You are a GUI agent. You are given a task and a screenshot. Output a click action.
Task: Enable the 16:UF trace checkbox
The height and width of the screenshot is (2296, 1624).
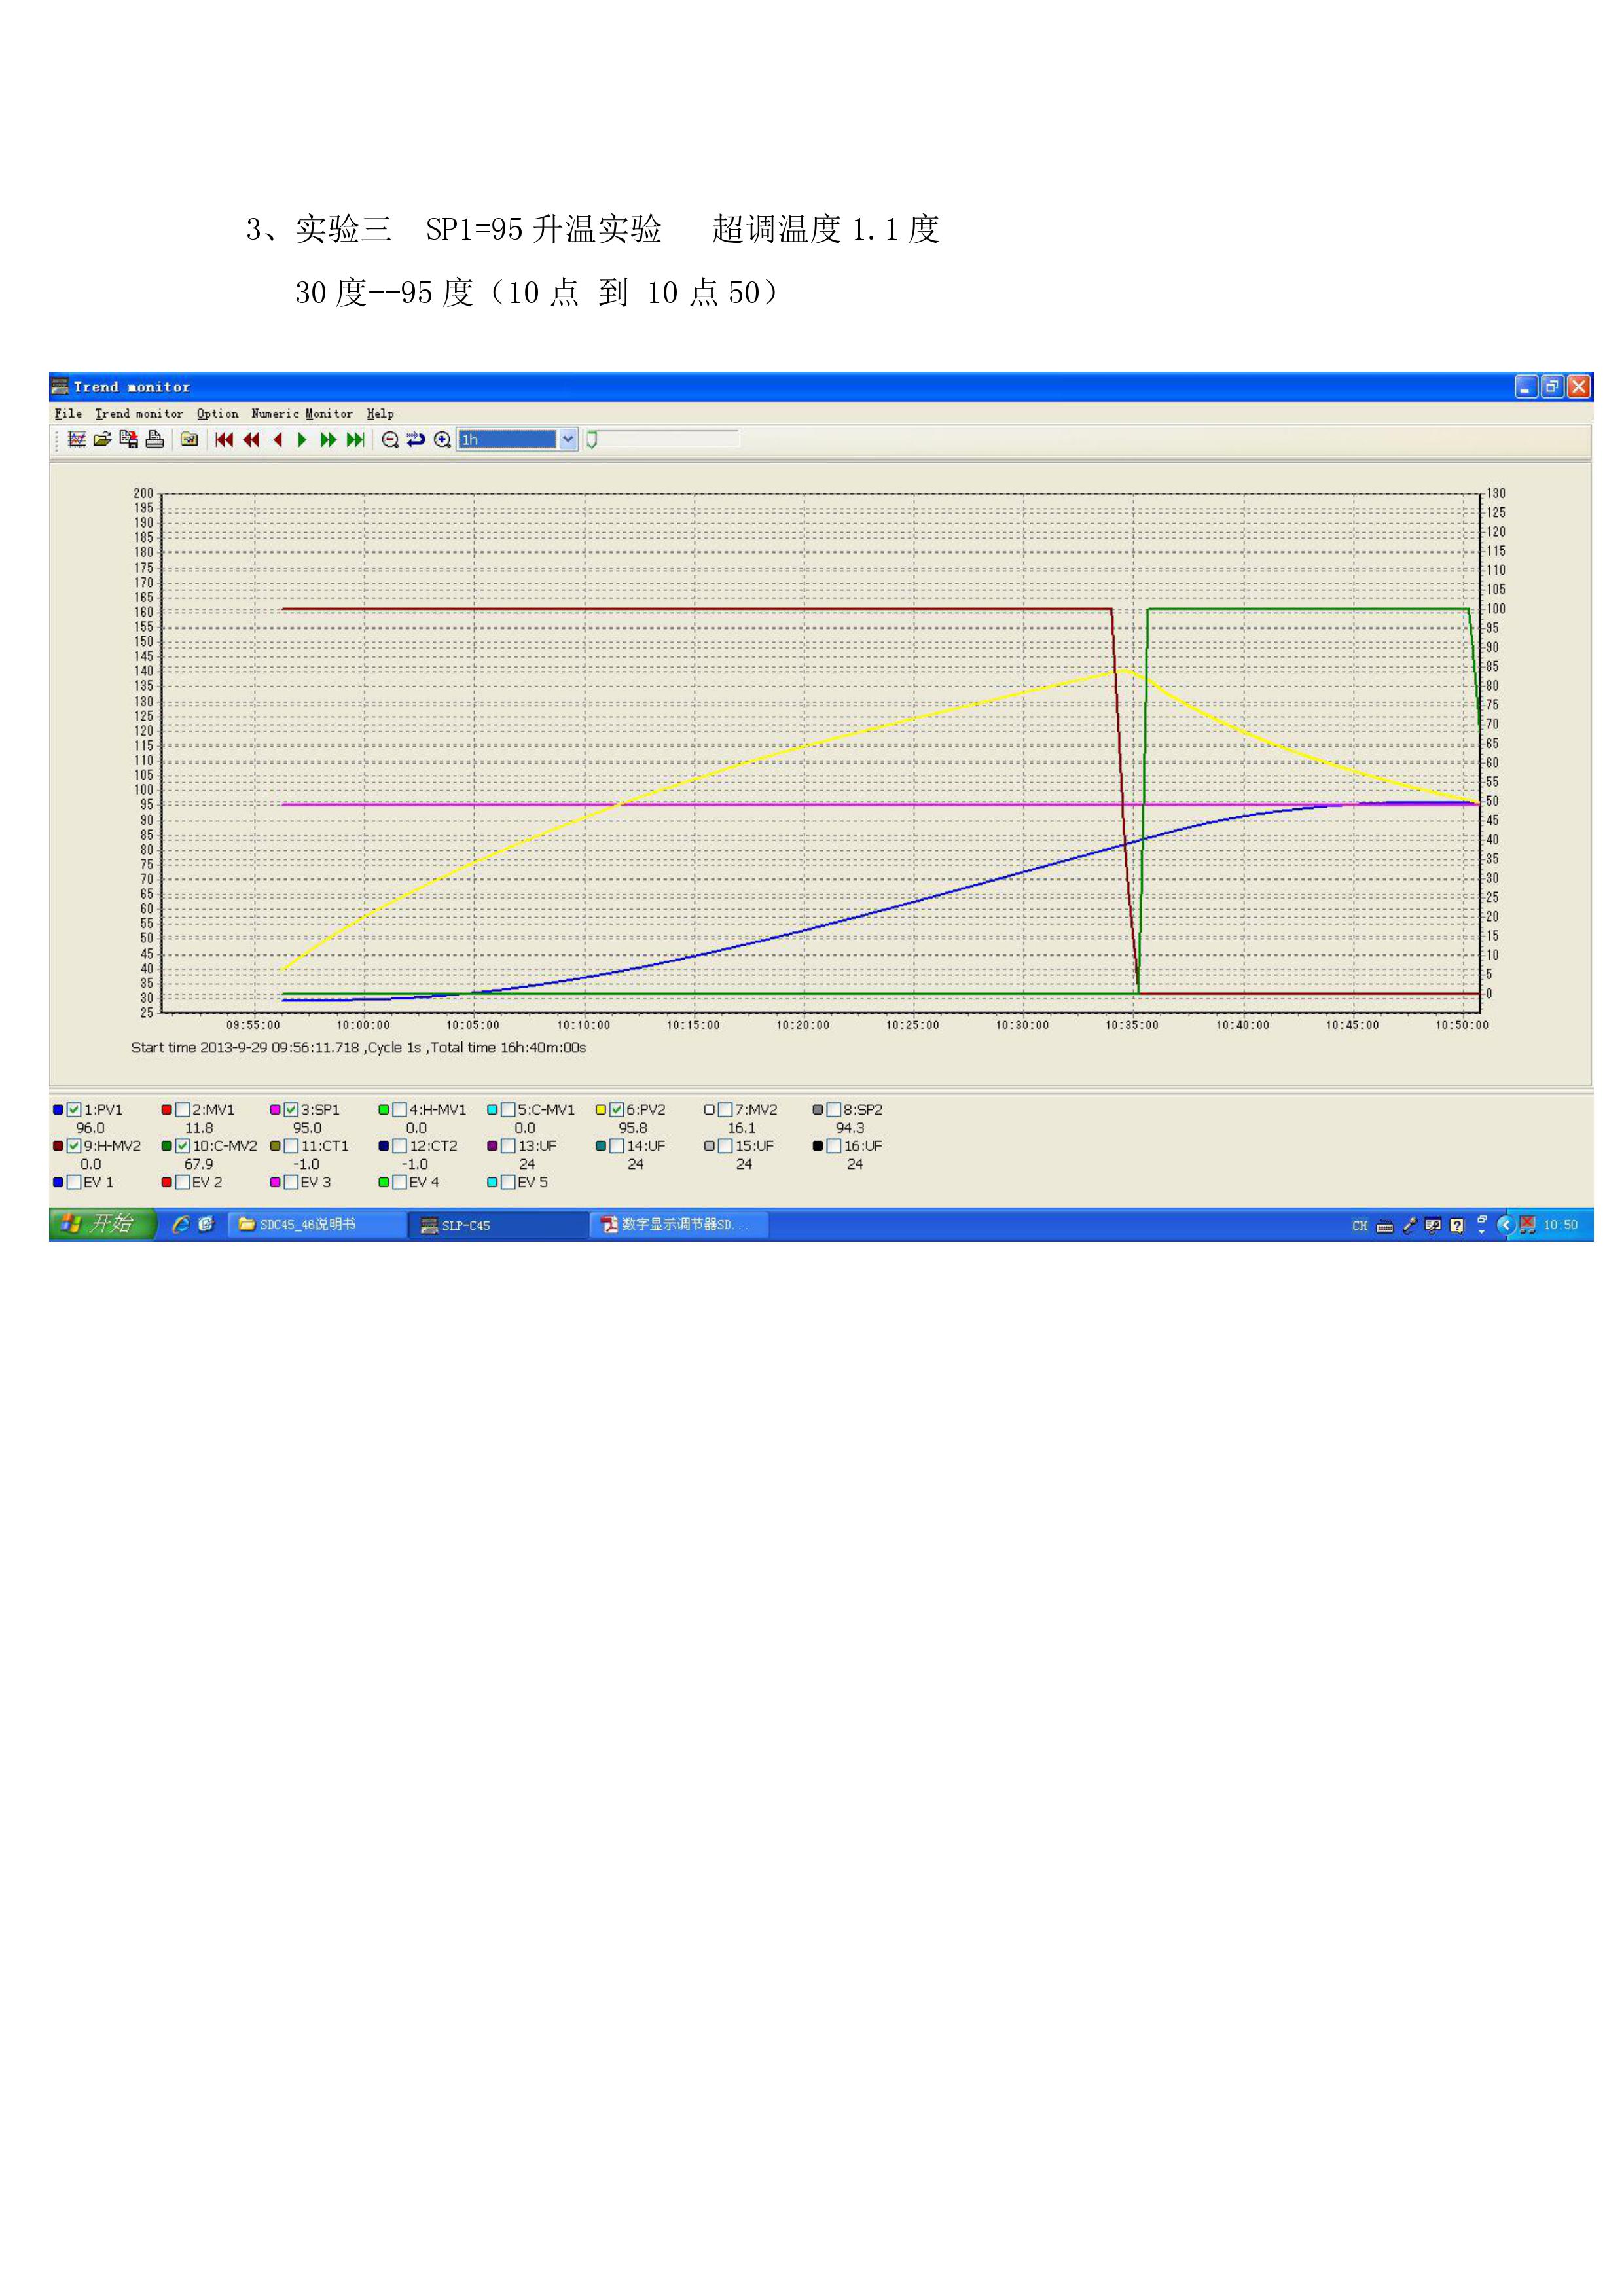[833, 1146]
